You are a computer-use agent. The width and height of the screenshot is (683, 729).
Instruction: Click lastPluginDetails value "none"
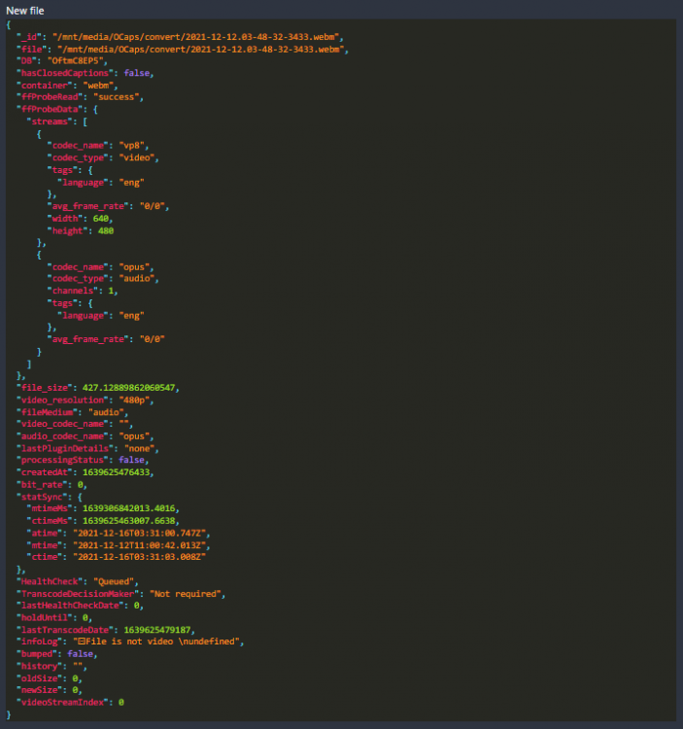coord(139,448)
